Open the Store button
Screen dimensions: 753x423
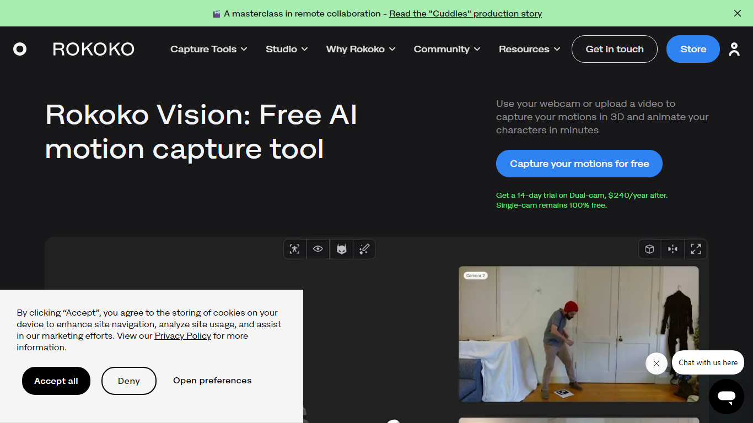tap(693, 49)
